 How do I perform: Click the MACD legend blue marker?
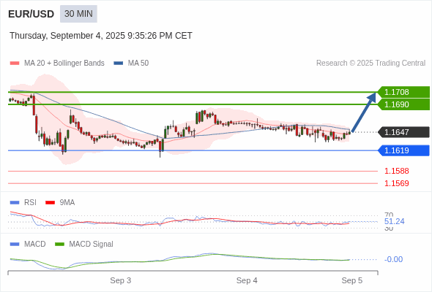tap(15, 245)
